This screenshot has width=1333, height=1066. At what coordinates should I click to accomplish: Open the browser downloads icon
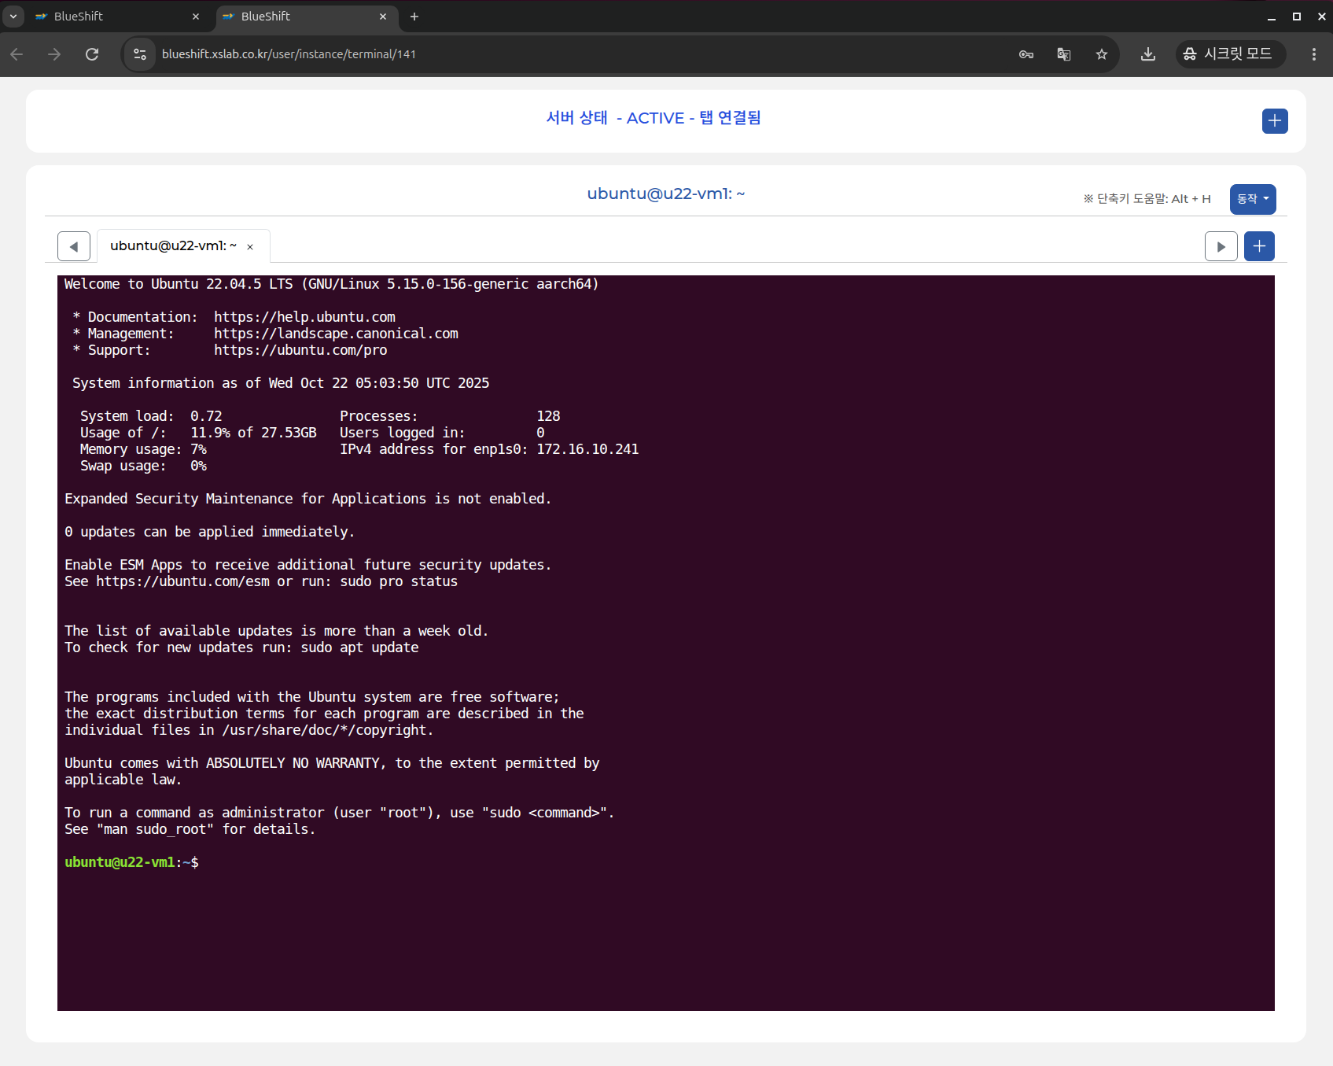[1147, 54]
